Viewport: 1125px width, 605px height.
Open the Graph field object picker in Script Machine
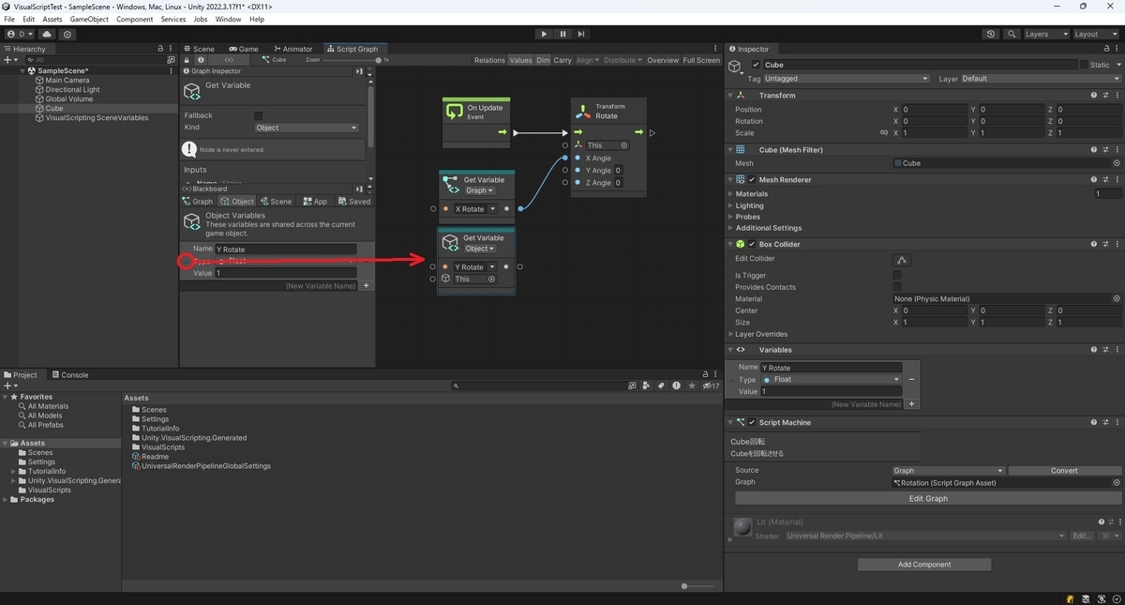point(1117,482)
